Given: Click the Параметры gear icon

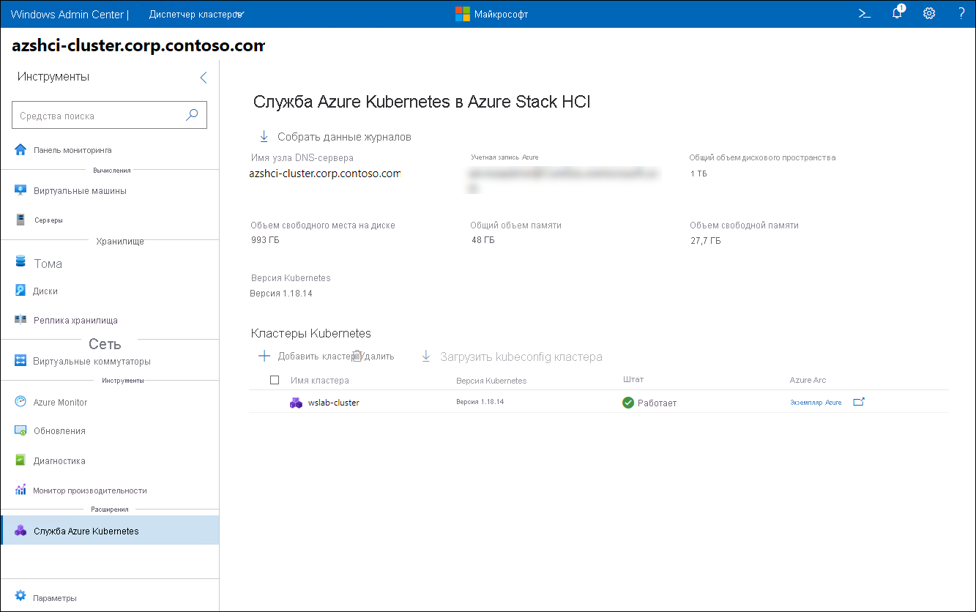Looking at the screenshot, I should (21, 595).
